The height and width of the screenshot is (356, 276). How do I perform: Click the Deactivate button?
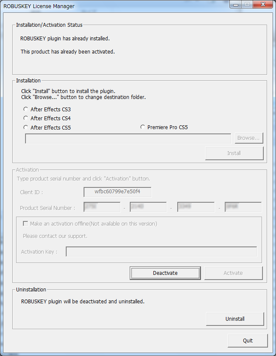(x=165, y=273)
